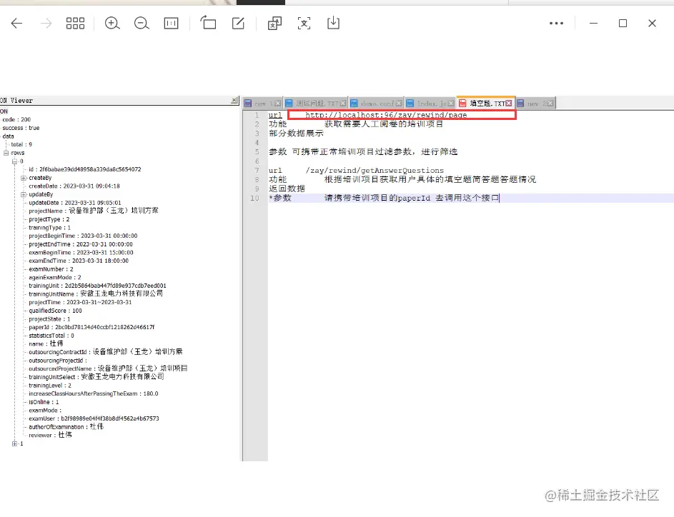This screenshot has height=517, width=674.
Task: Select the createDate row
Action: 74,186
